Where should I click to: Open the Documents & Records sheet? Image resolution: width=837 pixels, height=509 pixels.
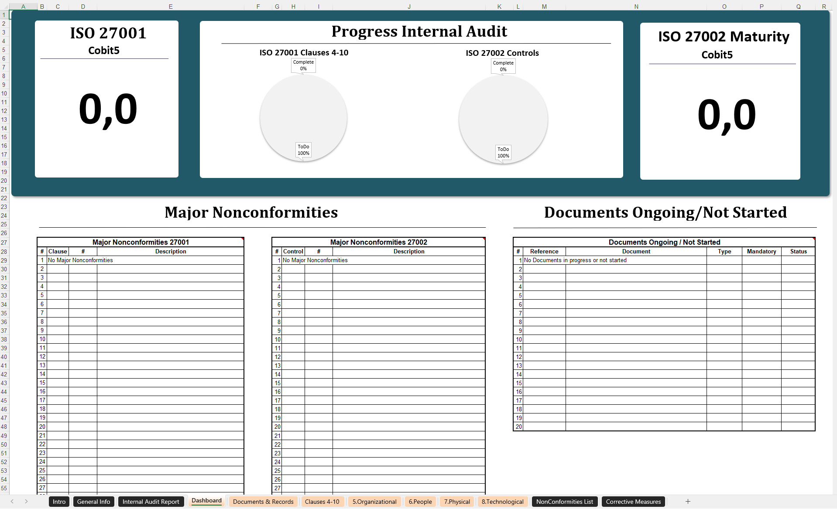tap(263, 501)
